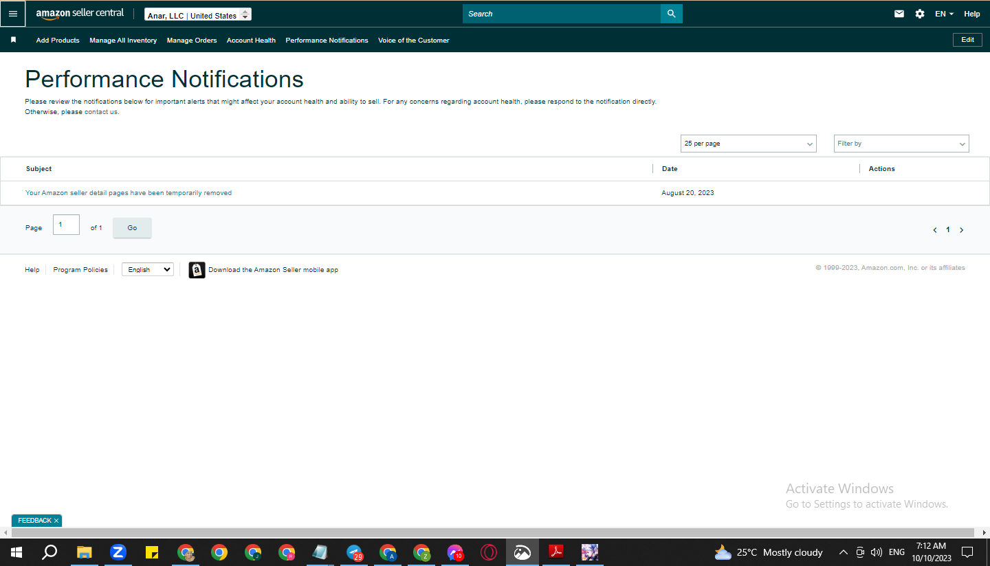Image resolution: width=990 pixels, height=566 pixels.
Task: Open Sticky Notes from the taskbar
Action: (152, 552)
